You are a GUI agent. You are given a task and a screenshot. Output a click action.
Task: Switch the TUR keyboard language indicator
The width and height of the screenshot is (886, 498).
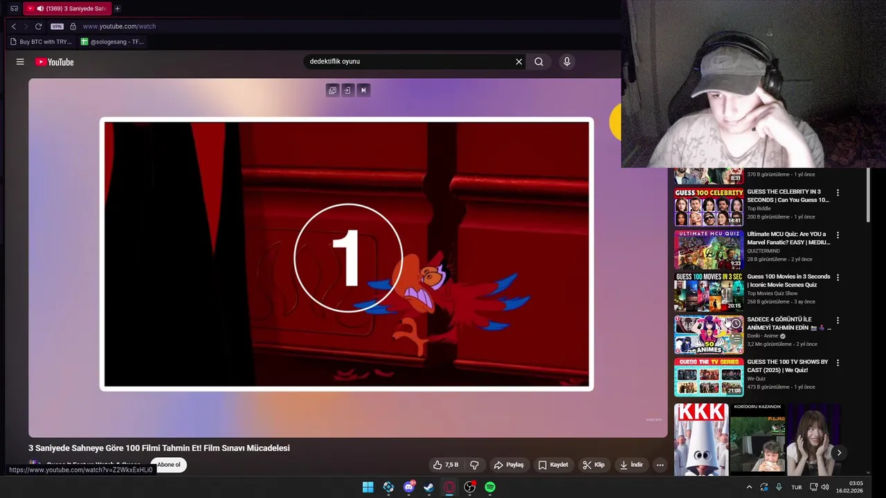coord(797,487)
